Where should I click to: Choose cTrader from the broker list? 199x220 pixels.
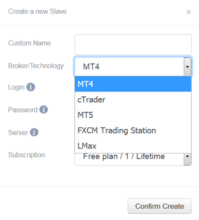click(x=133, y=100)
